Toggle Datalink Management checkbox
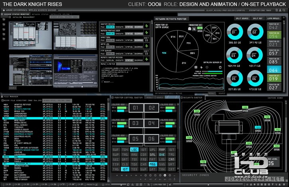The image size is (289, 187). (10, 17)
